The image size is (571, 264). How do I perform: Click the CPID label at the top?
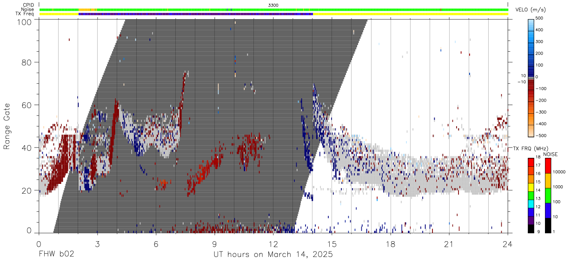(28, 5)
